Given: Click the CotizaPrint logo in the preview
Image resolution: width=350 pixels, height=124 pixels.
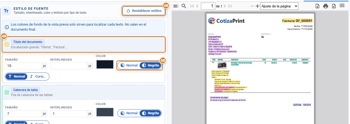Looking at the screenshot, I should point(227,21).
